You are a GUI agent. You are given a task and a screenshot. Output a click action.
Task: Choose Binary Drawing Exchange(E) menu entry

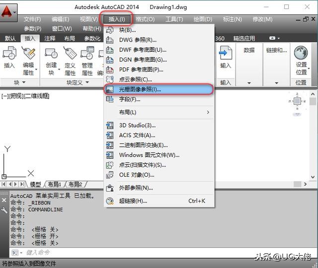point(159,145)
